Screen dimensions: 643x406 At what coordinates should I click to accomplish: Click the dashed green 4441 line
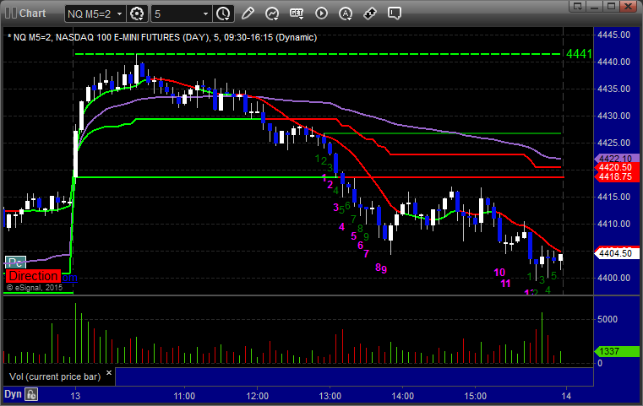click(318, 54)
